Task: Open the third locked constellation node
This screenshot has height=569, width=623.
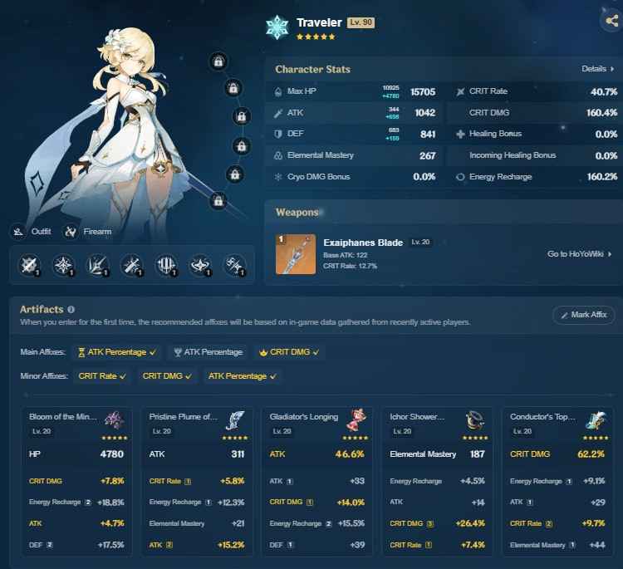Action: [241, 116]
